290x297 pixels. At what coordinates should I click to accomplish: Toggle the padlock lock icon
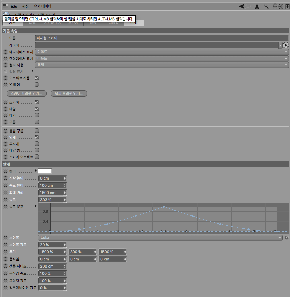click(275, 7)
